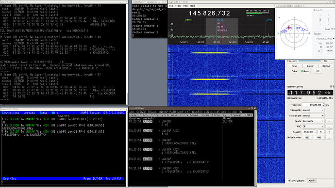Click the 145.825 frequency axis label
This screenshot has width=335, height=188.
[216, 43]
